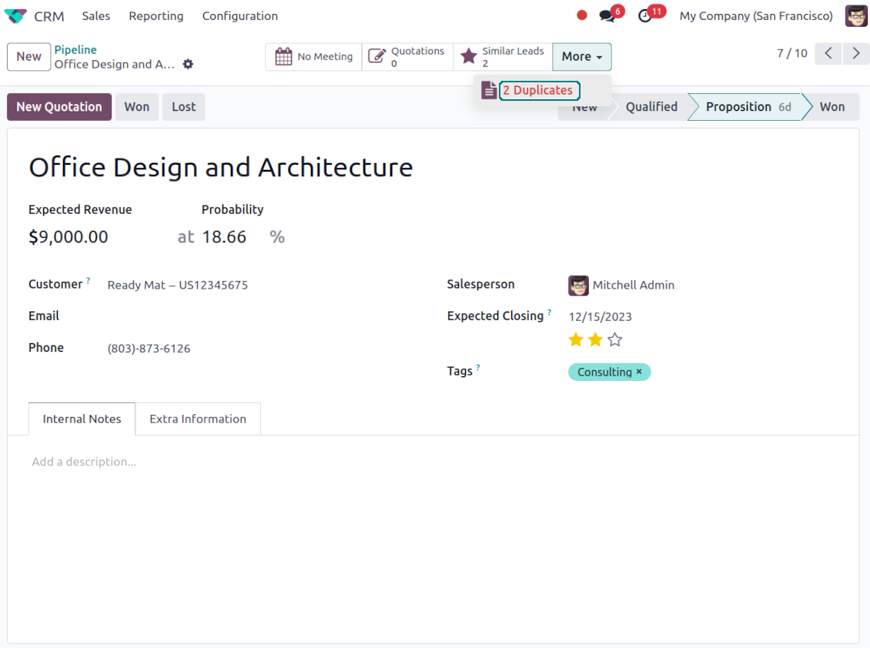Open the messages chat bubble icon
Image resolution: width=870 pixels, height=648 pixels.
click(607, 16)
